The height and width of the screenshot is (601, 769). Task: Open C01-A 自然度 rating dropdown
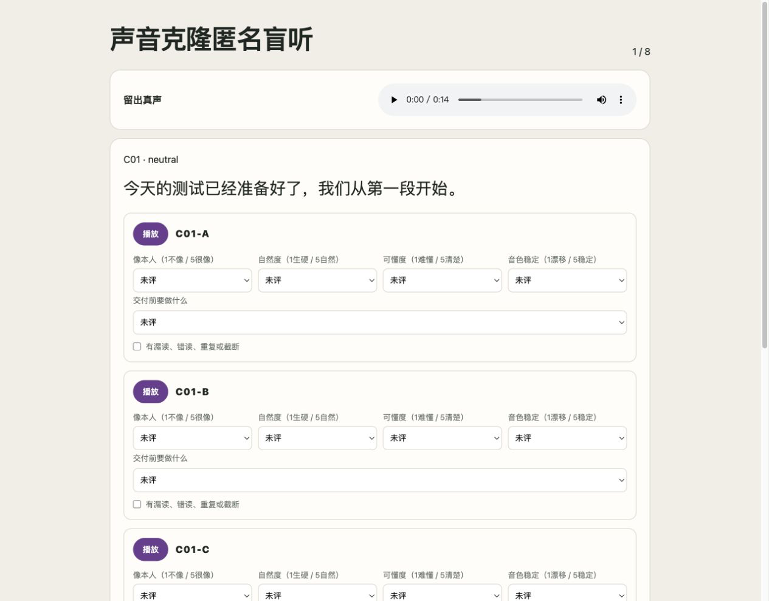(317, 280)
